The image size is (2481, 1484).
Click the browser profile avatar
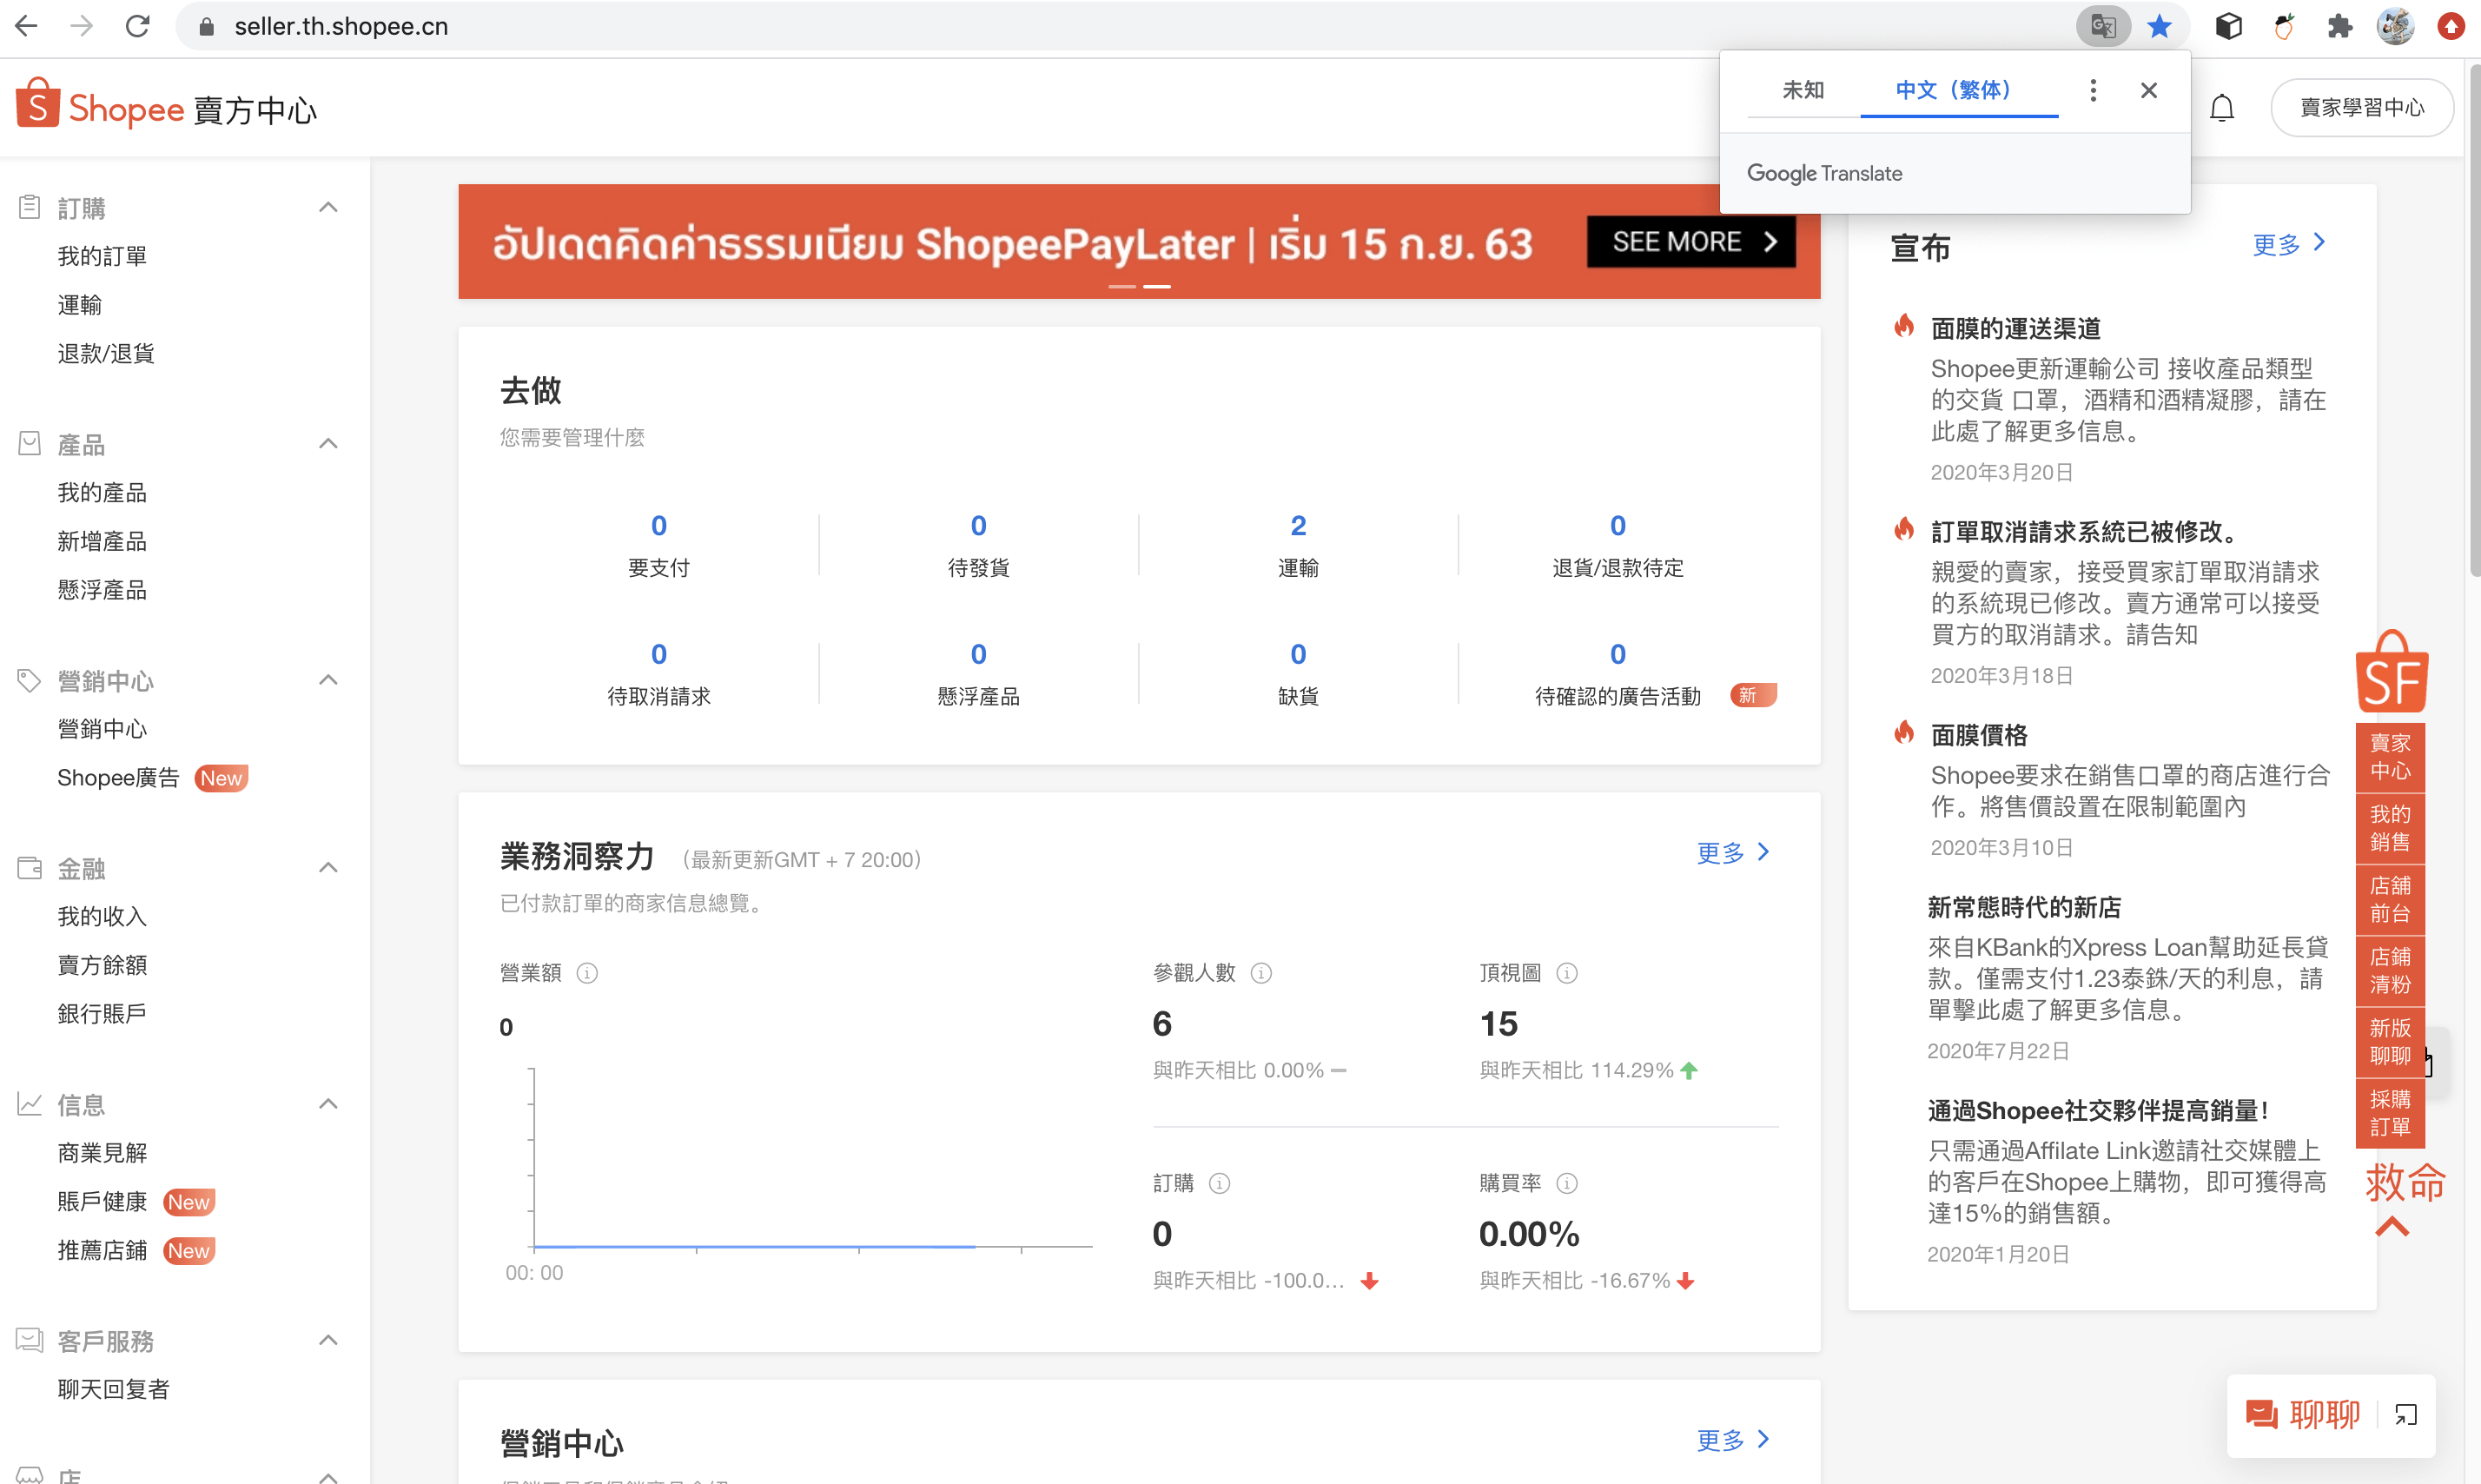[2395, 26]
